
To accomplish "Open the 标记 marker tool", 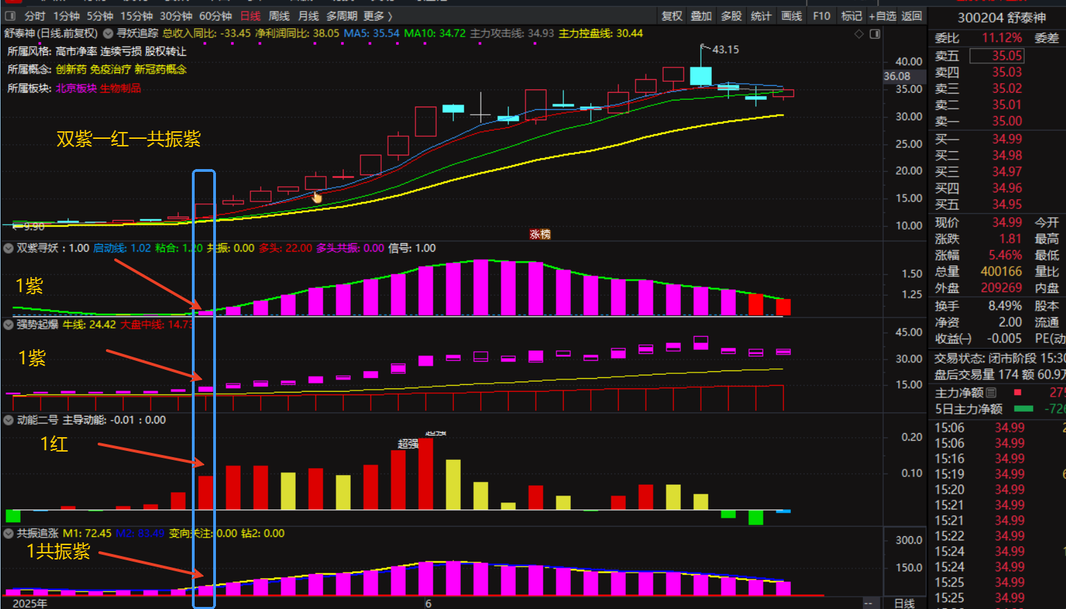I will click(x=851, y=16).
